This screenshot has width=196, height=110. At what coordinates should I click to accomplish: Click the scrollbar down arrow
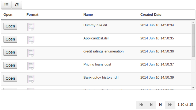click(193, 87)
